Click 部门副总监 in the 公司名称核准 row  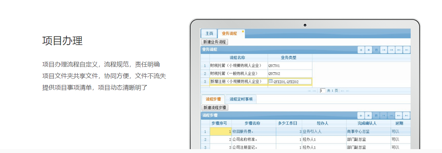point(369,139)
